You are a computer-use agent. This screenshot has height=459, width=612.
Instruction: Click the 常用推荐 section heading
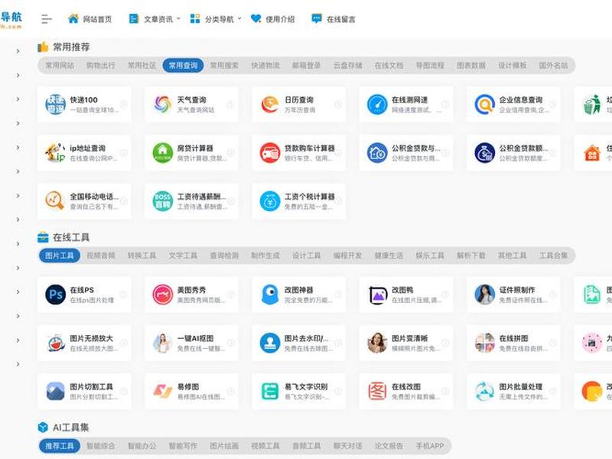71,47
